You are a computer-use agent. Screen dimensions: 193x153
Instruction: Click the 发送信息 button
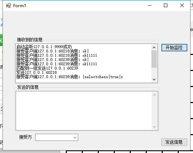[174, 142]
